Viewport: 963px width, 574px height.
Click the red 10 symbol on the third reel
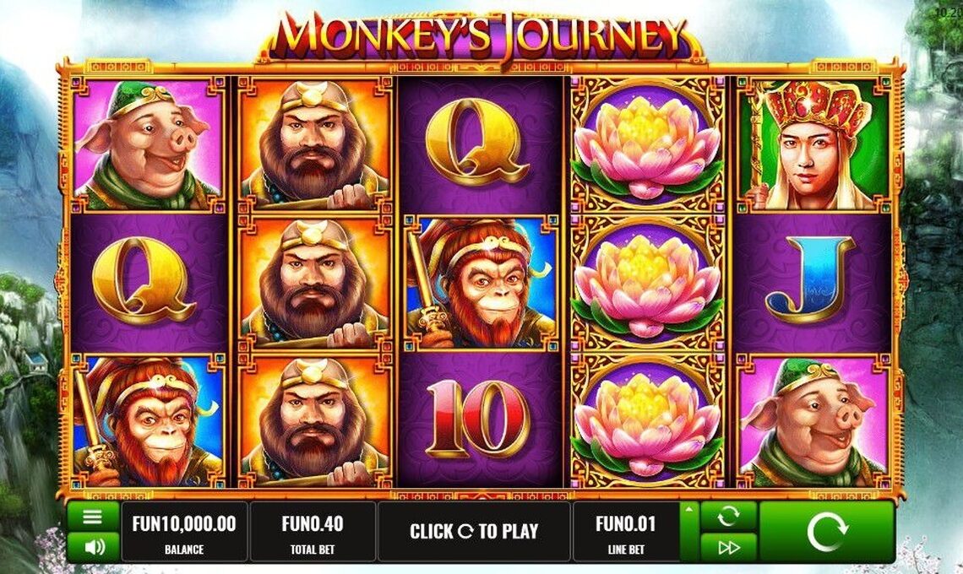(x=478, y=420)
